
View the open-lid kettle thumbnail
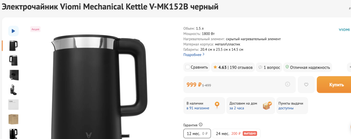(14, 90)
